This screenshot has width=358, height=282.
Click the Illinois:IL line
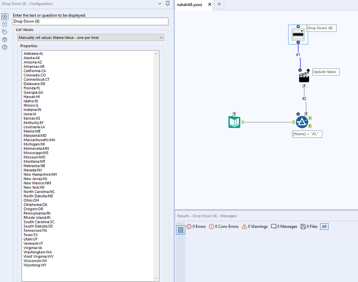point(31,105)
